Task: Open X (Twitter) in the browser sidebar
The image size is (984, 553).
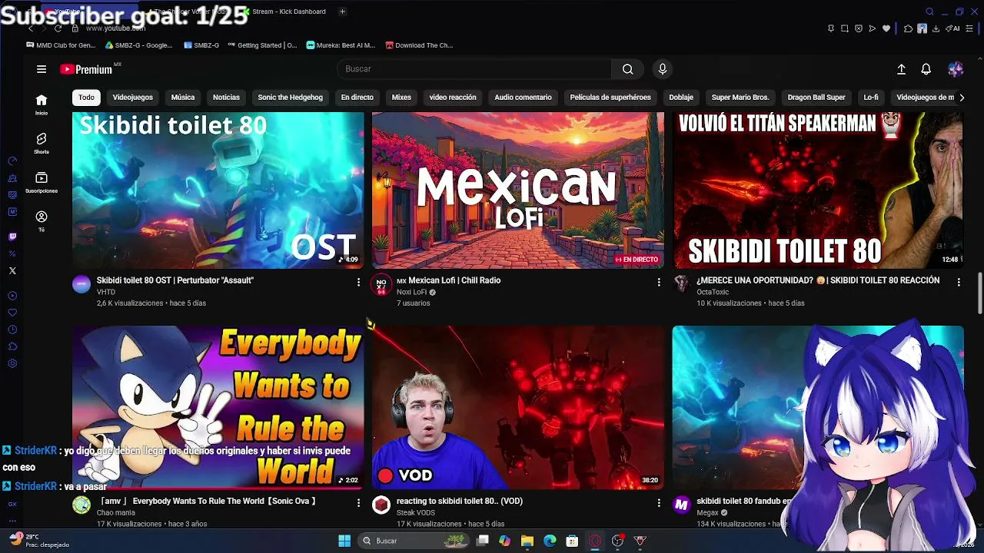Action: (12, 270)
